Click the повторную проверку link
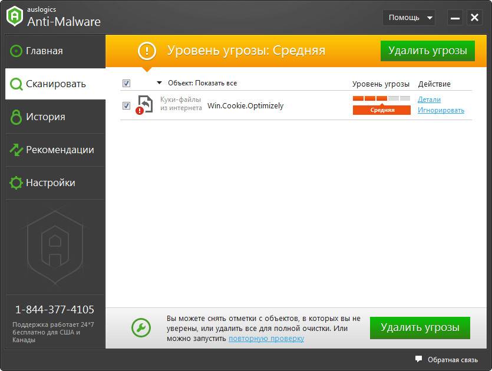Image resolution: width=492 pixels, height=371 pixels. click(x=266, y=339)
